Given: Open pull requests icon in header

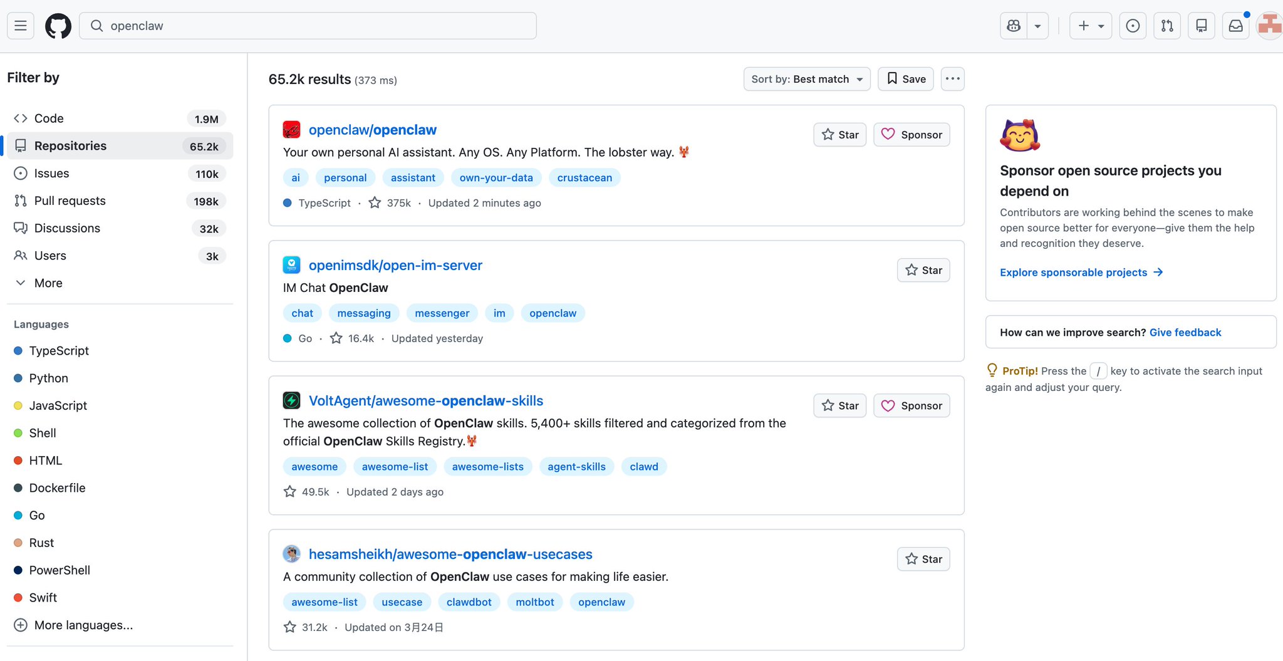Looking at the screenshot, I should point(1167,26).
